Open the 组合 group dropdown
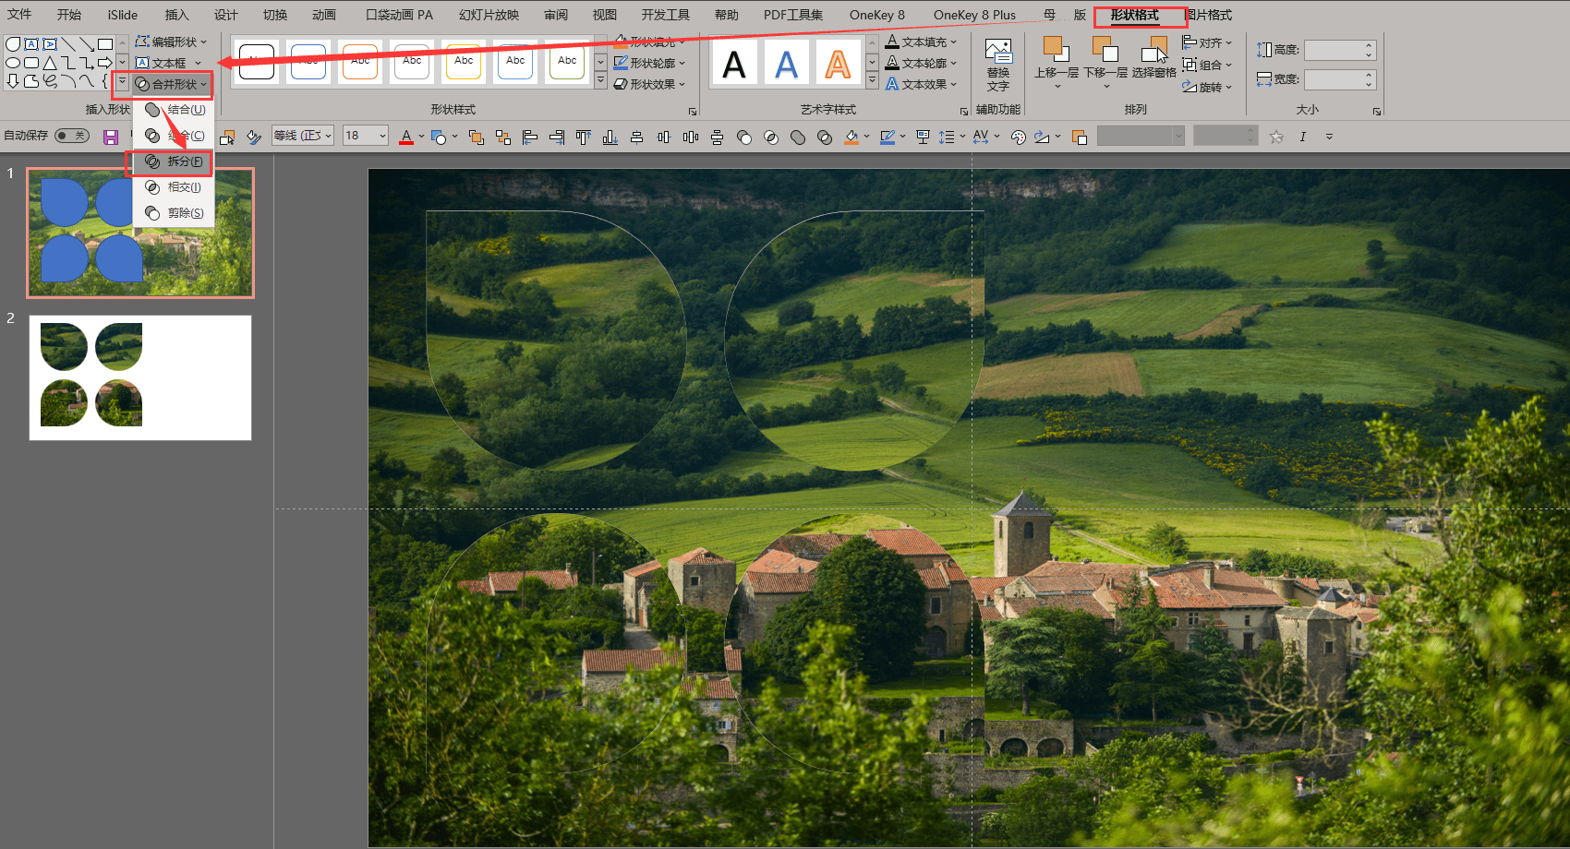The width and height of the screenshot is (1570, 849). pyautogui.click(x=1208, y=65)
